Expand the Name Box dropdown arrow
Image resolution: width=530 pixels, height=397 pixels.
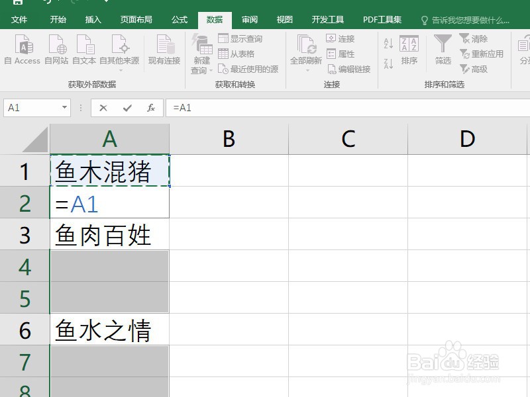tap(64, 108)
